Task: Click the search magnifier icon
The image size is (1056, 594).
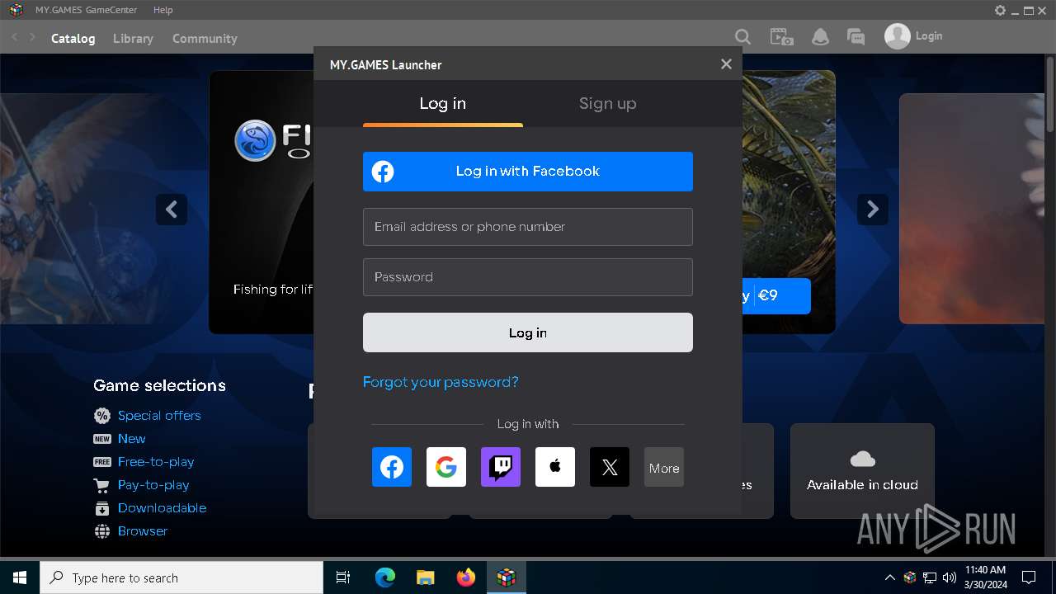Action: pyautogui.click(x=742, y=37)
